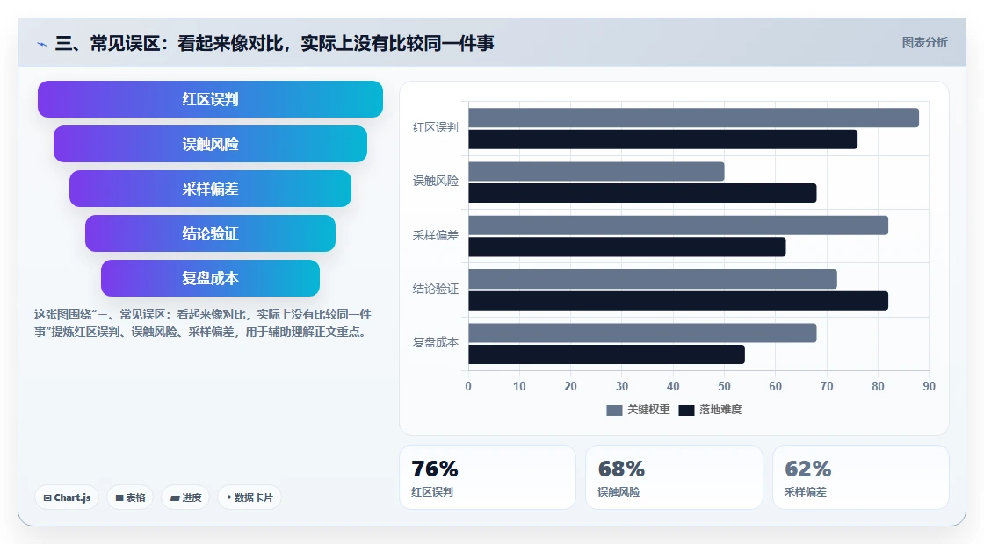Click the x-axis tick value 90

(x=929, y=387)
